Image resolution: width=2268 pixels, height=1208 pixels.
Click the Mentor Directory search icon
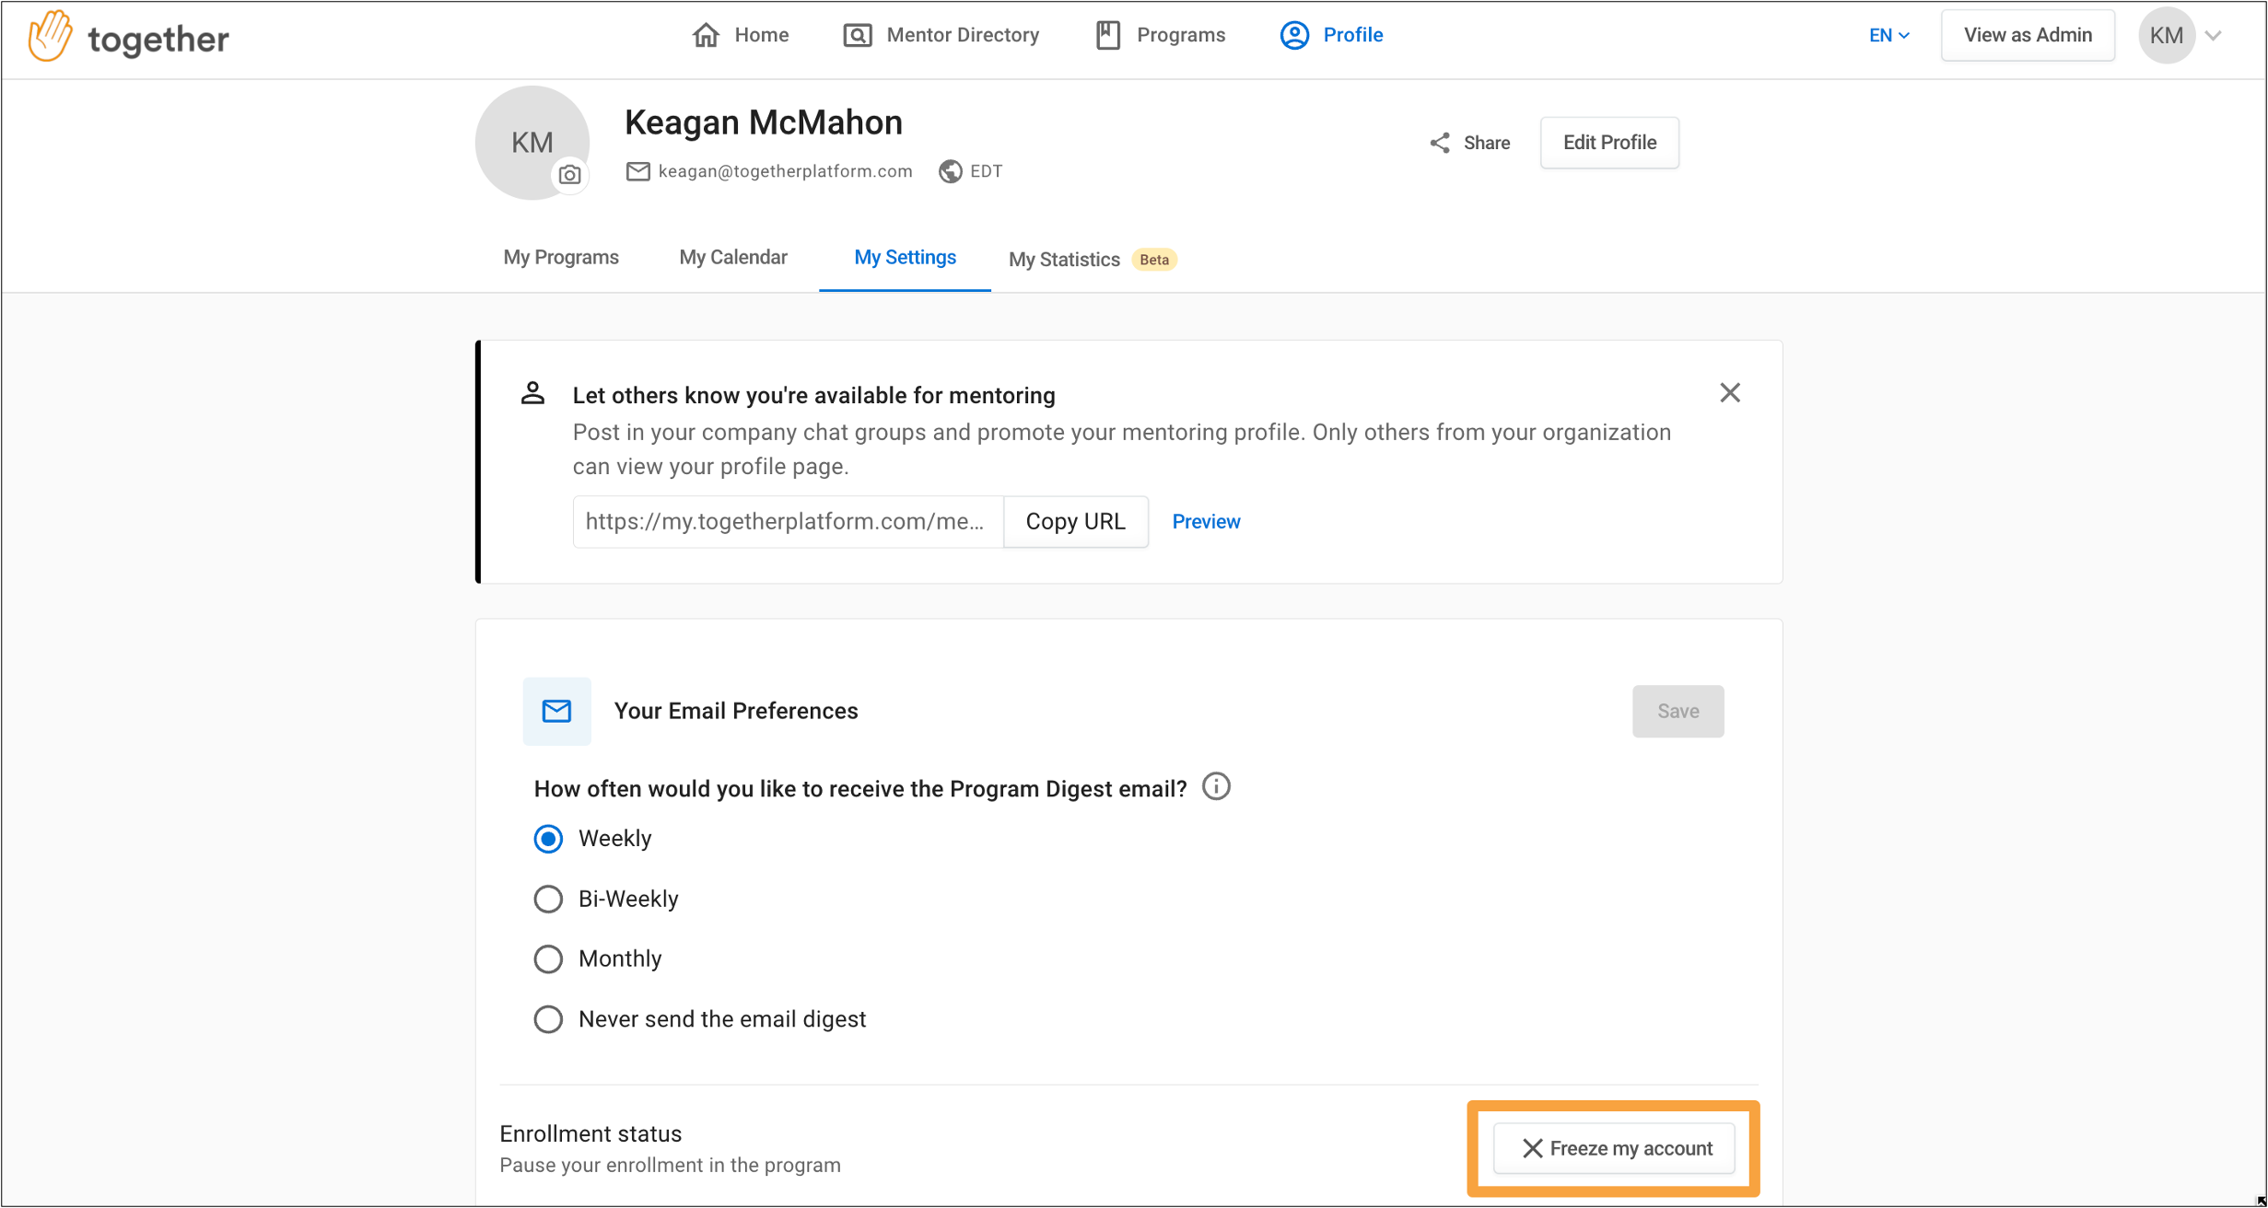(x=858, y=35)
